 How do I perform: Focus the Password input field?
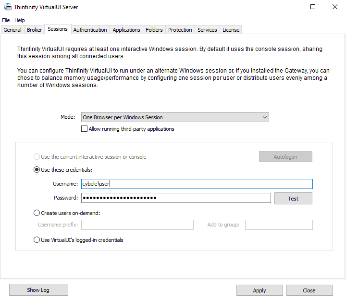click(176, 198)
